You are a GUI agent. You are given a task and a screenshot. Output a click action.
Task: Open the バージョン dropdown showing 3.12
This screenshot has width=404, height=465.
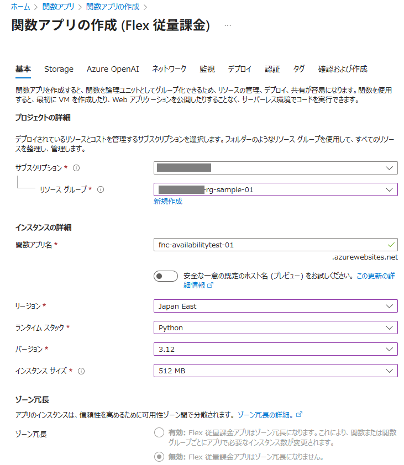pyautogui.click(x=275, y=350)
